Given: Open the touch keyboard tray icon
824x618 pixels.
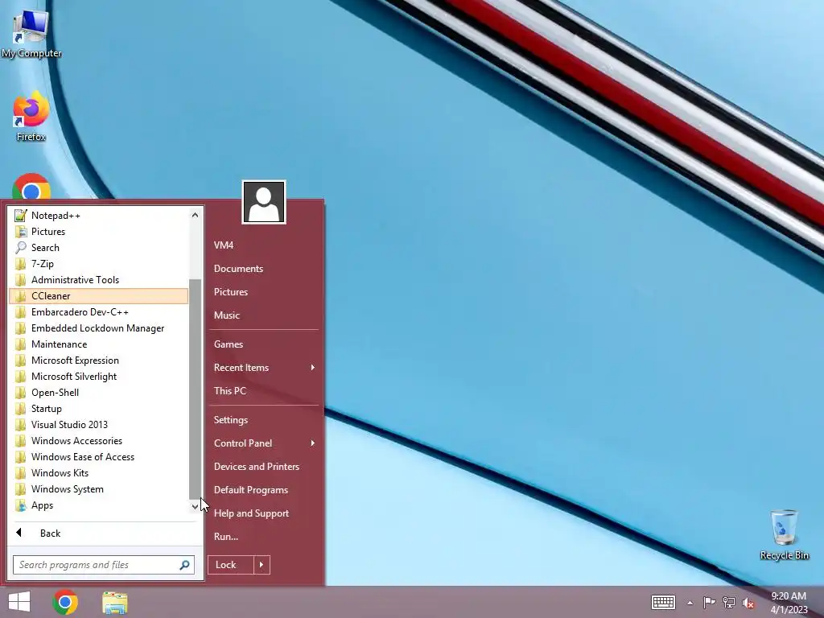Looking at the screenshot, I should point(663,602).
